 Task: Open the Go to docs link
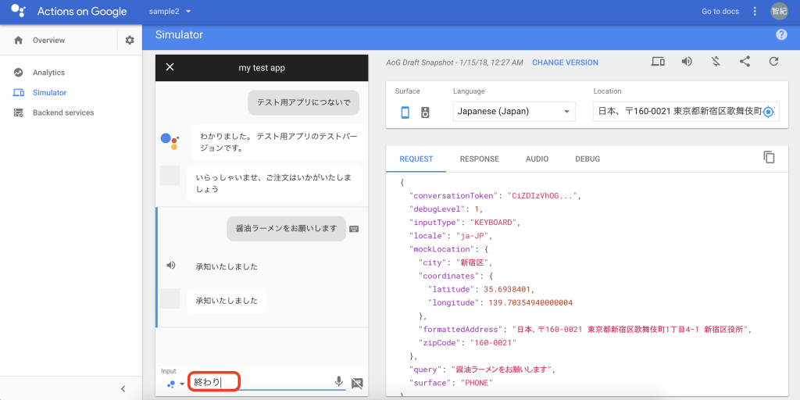click(x=720, y=11)
